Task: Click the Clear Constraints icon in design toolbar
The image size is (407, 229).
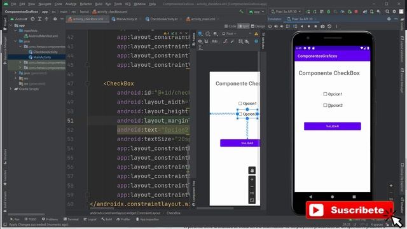Action: 225,41
